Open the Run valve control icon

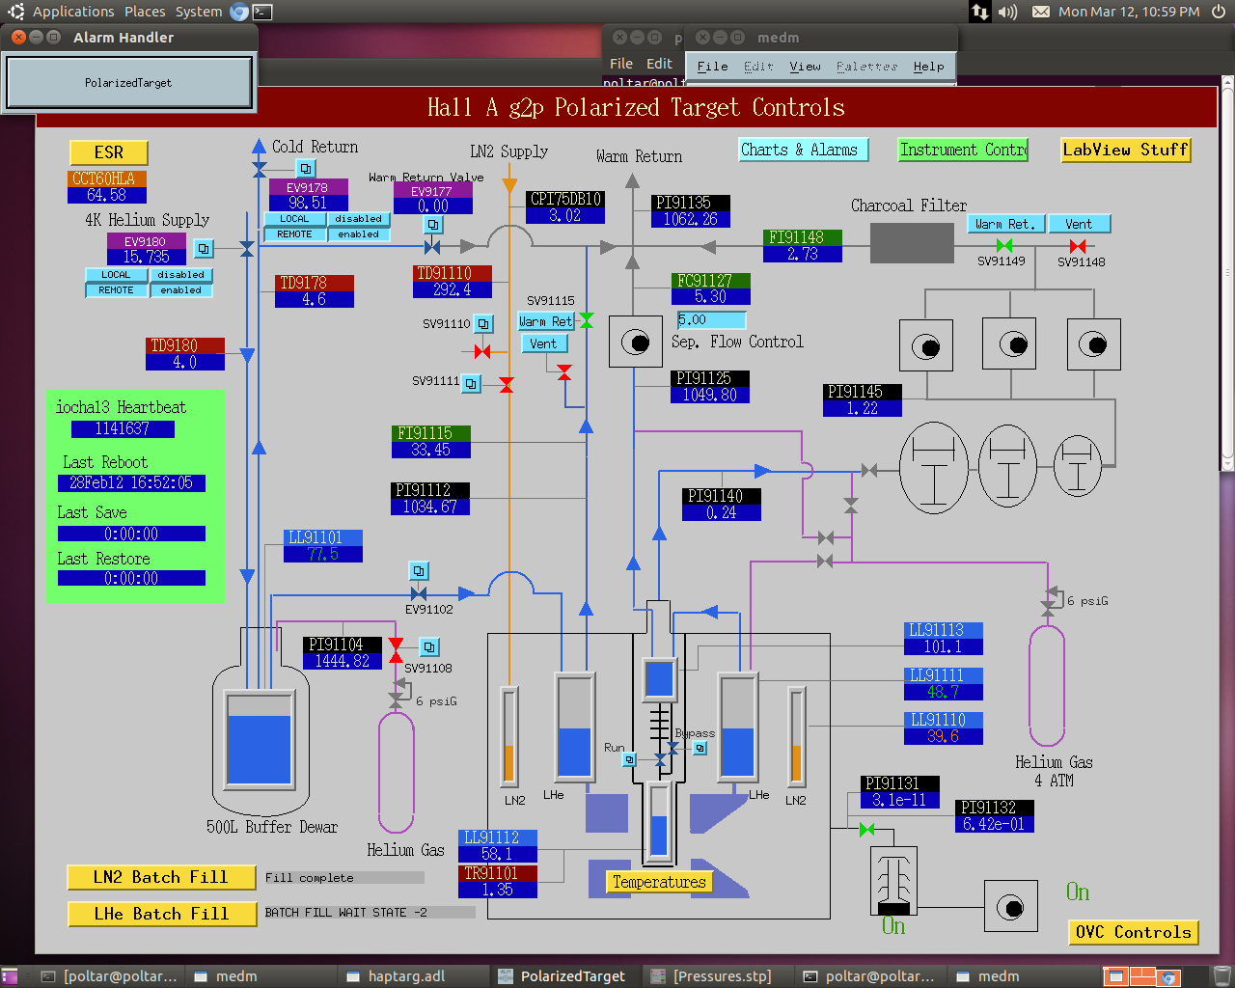click(629, 760)
